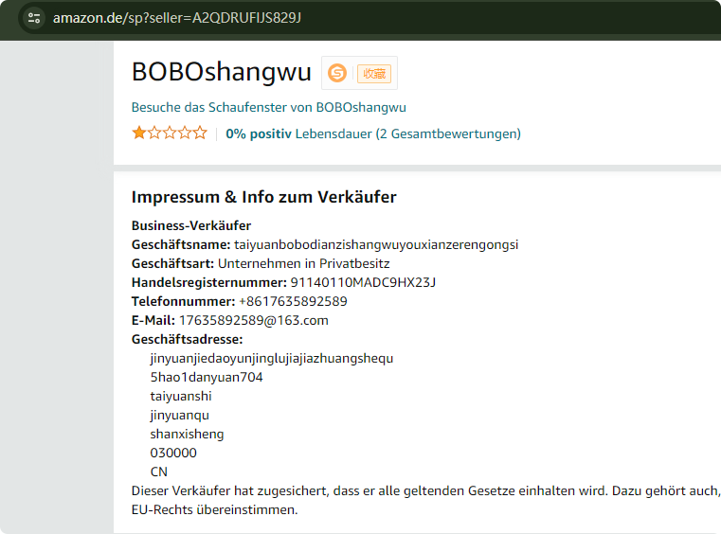Select the Impressum & Info zum Verkäufer heading
The height and width of the screenshot is (534, 721).
coord(264,197)
